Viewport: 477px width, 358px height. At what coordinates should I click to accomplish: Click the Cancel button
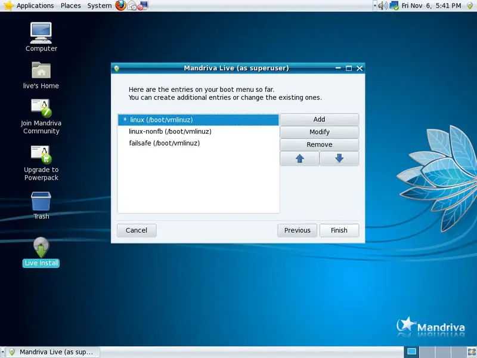click(137, 230)
